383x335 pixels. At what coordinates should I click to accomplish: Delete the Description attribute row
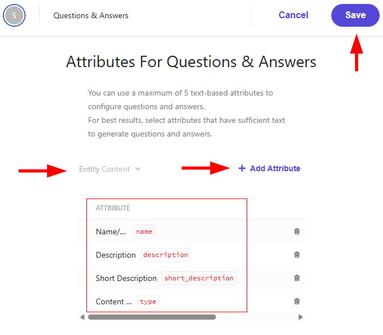tap(297, 255)
